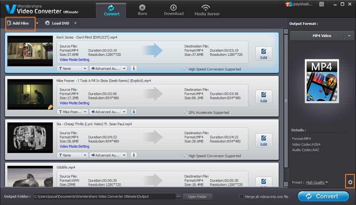Toggle GPU Accelerate Supported checkbox
Screen dimensions: 356x205
[186, 112]
